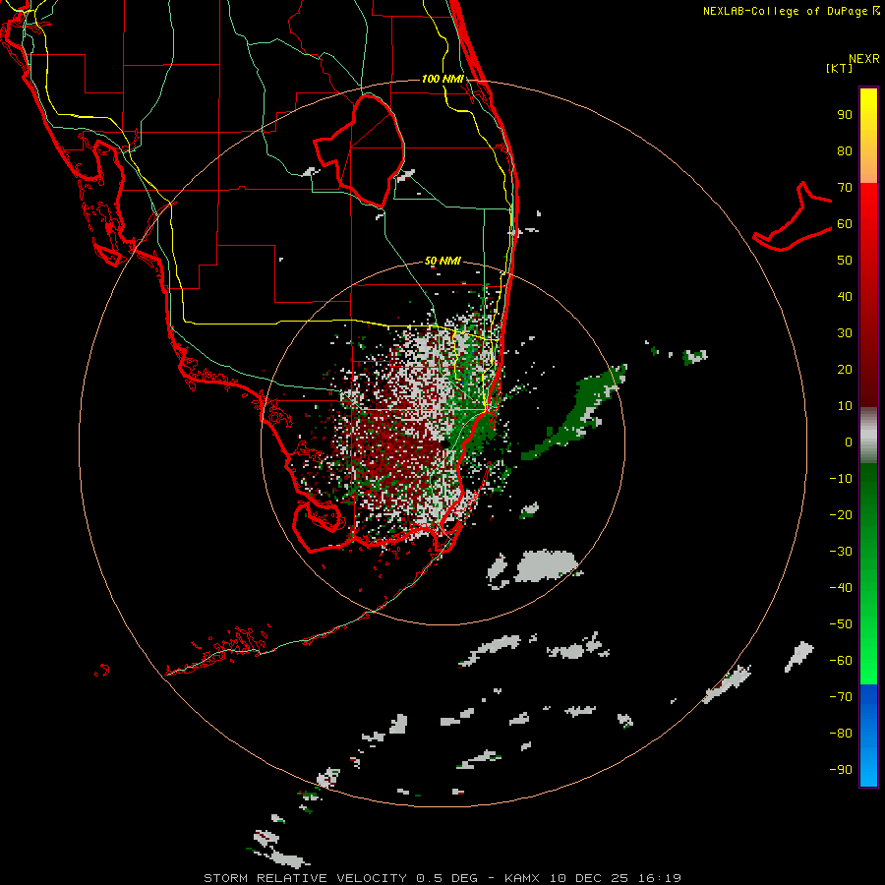Click Lake Okeechobee outline on the map
Screen dimensions: 885x885
(x=361, y=149)
